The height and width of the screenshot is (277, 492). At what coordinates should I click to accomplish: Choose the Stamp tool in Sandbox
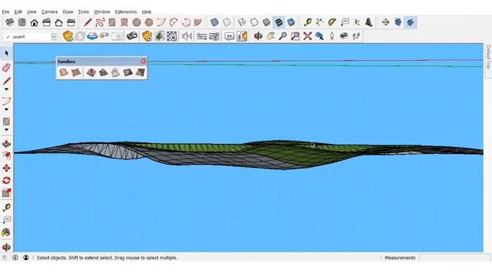tap(103, 72)
